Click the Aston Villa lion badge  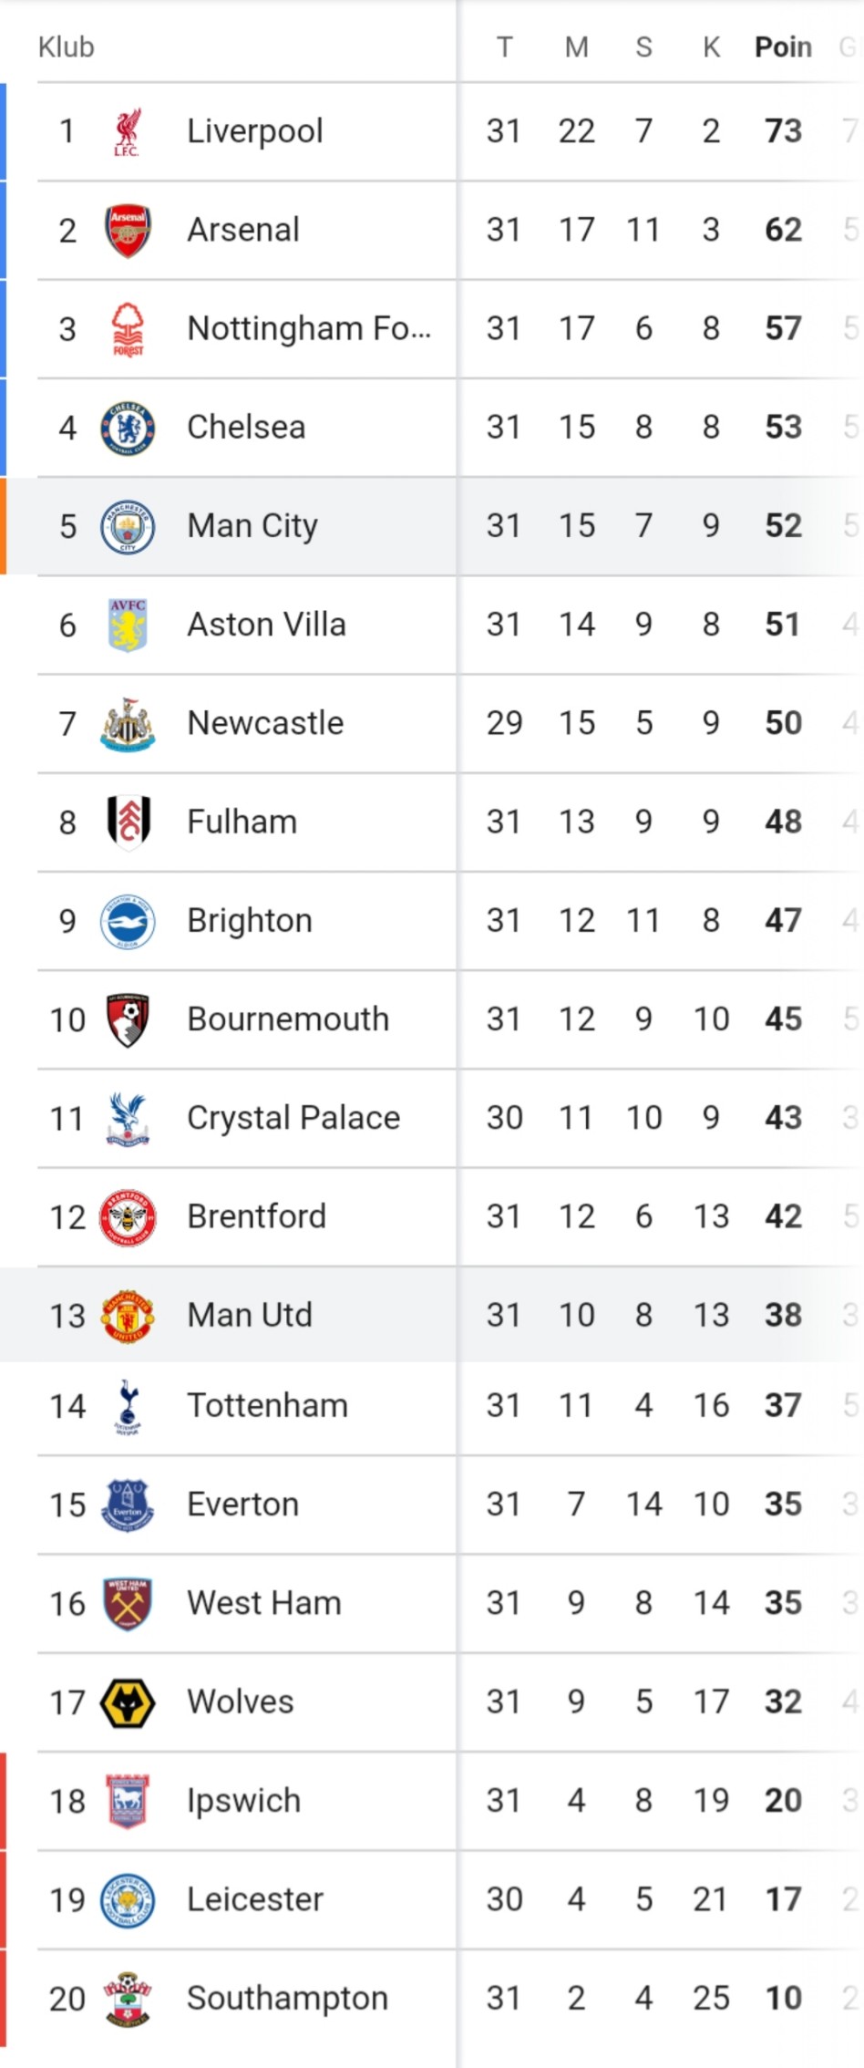(128, 626)
